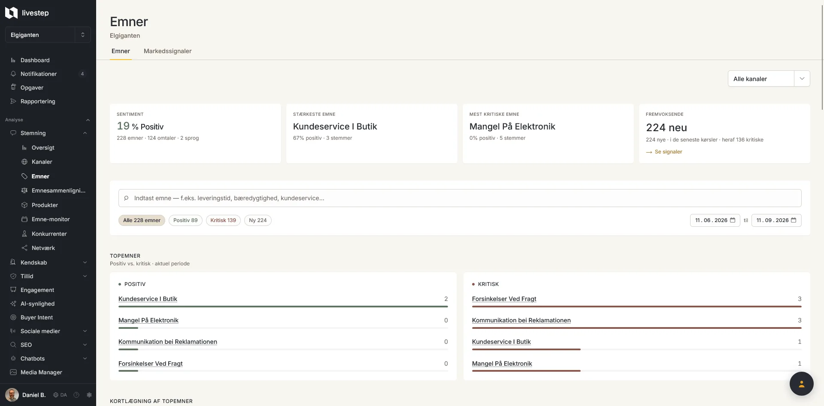Open the floating assistant chat button
Screen dimensions: 824x406
pos(801,384)
